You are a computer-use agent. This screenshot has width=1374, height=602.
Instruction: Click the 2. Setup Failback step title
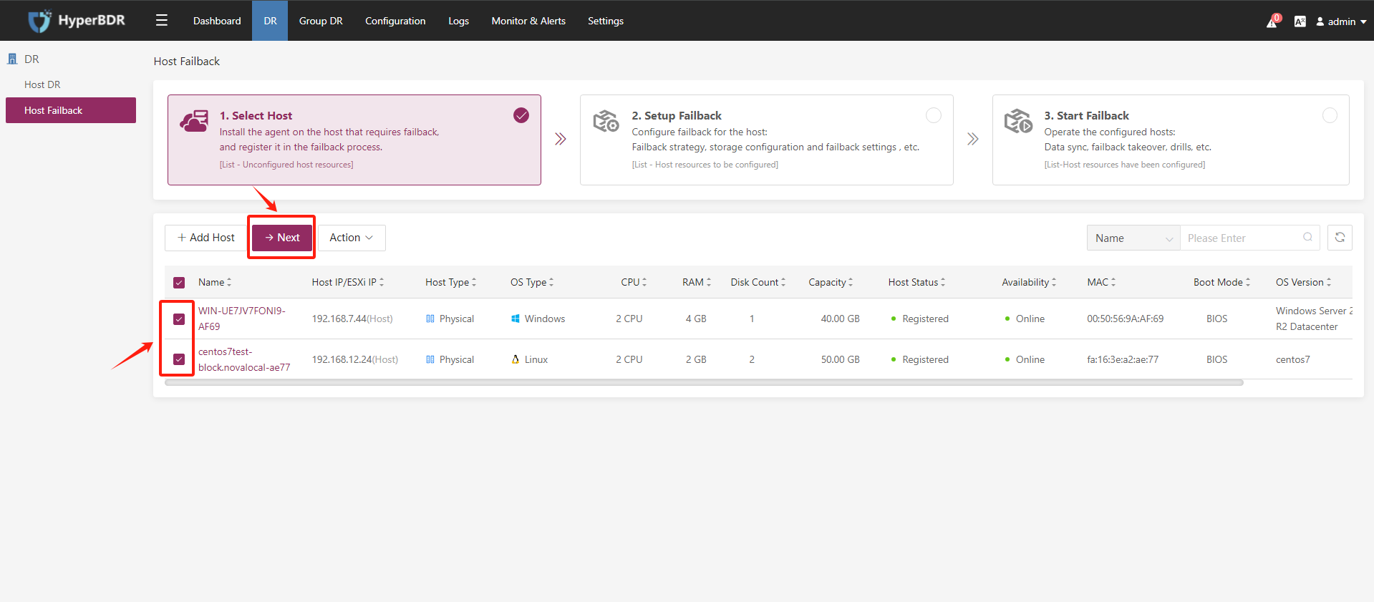click(x=677, y=115)
